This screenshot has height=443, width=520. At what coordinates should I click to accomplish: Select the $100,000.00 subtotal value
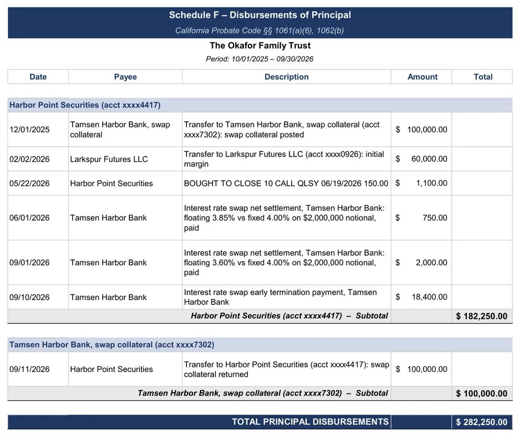click(481, 393)
